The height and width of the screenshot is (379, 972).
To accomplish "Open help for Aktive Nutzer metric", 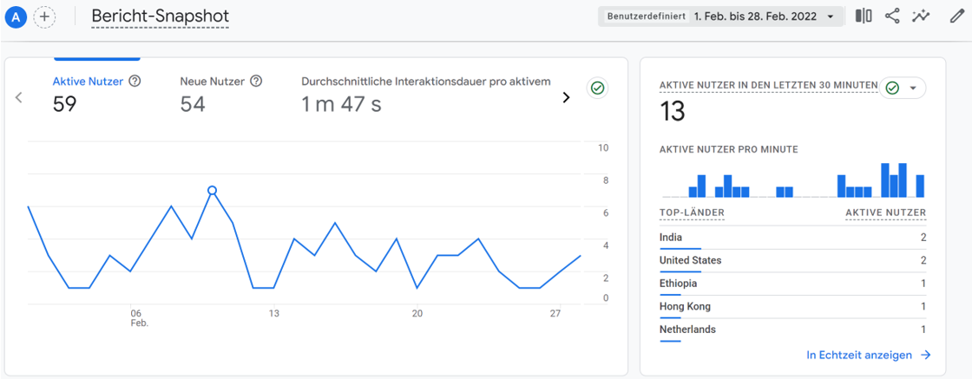I will tap(135, 82).
